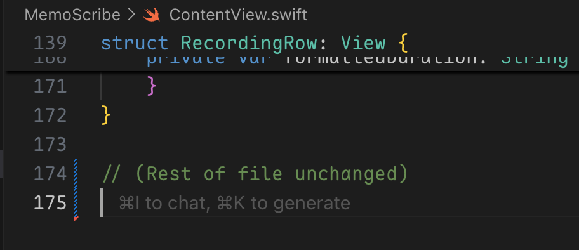579x250 pixels.
Task: Click the Swift file icon in breadcrumb
Action: (151, 15)
